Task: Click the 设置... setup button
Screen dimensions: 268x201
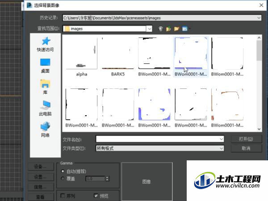Action: (x=41, y=177)
